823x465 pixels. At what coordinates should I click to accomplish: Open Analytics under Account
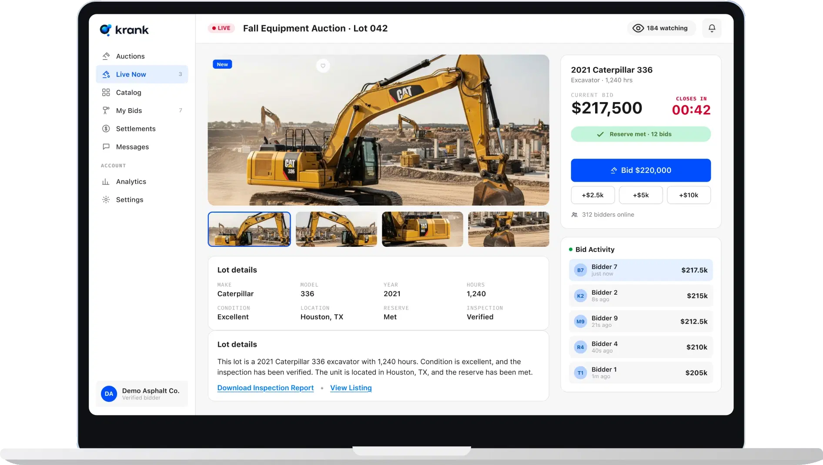[142, 182]
